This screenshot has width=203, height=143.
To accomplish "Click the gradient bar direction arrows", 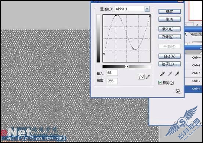I will (x=127, y=66).
